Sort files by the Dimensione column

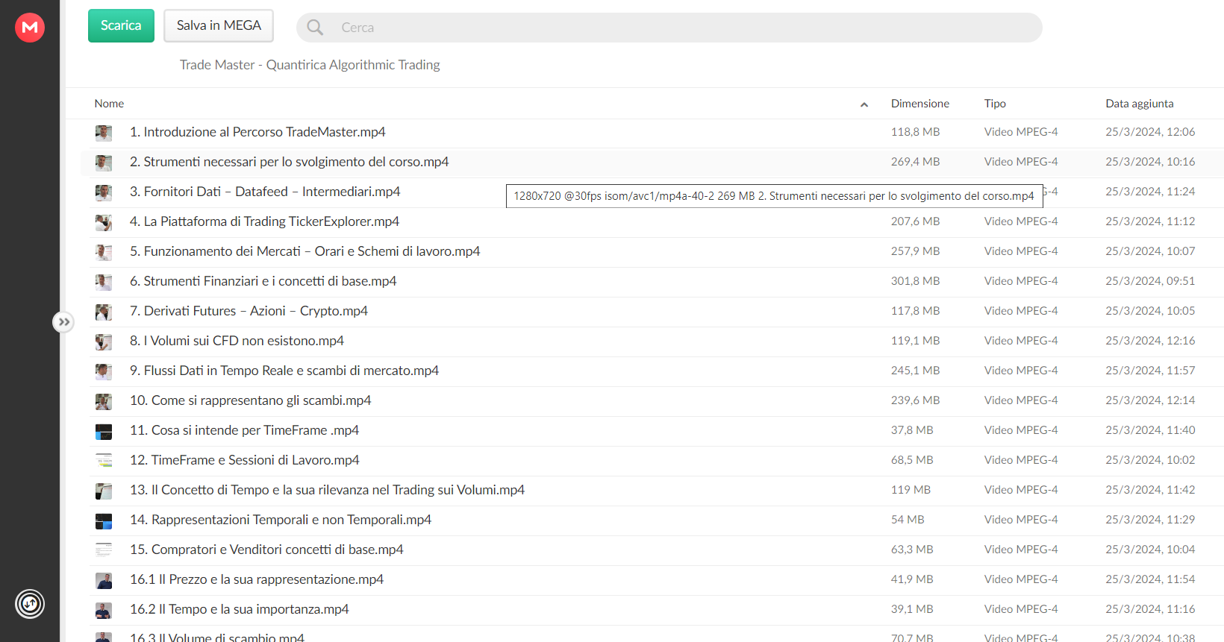919,104
